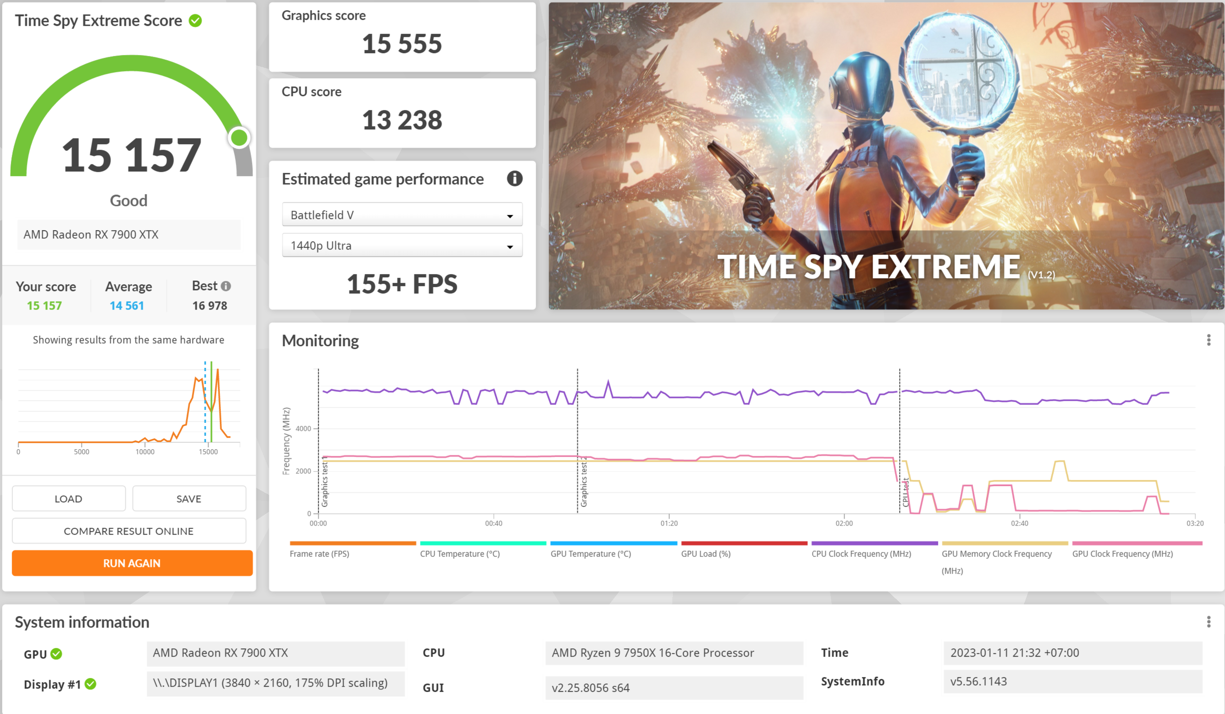The width and height of the screenshot is (1225, 714).
Task: Click the AMD Radeon RX 7900 XTX field under Good
Action: tap(129, 235)
